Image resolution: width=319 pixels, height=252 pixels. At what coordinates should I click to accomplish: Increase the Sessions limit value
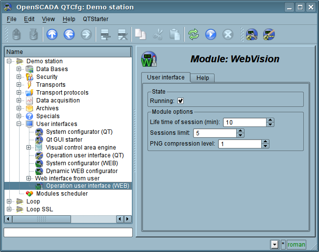240,131
